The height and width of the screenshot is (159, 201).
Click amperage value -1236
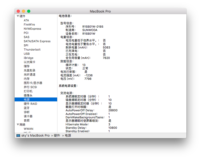pyautogui.click(x=88, y=75)
